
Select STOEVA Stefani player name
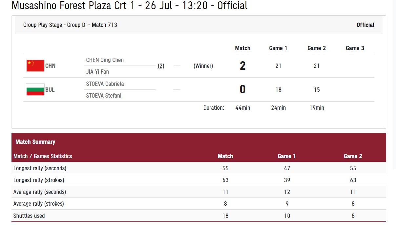click(104, 96)
